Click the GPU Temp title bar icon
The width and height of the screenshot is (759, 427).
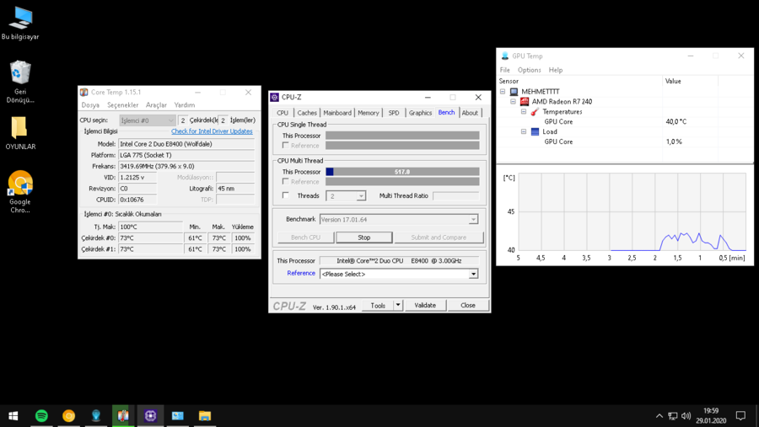(x=505, y=56)
